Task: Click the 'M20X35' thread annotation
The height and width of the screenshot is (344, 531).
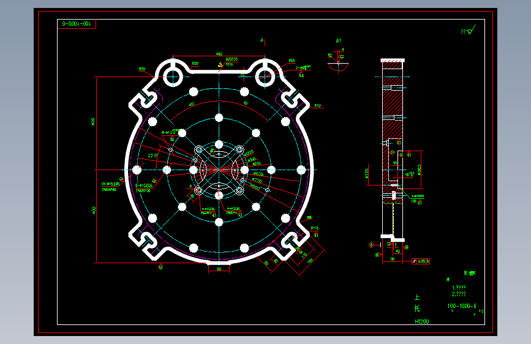Action: 232,59
